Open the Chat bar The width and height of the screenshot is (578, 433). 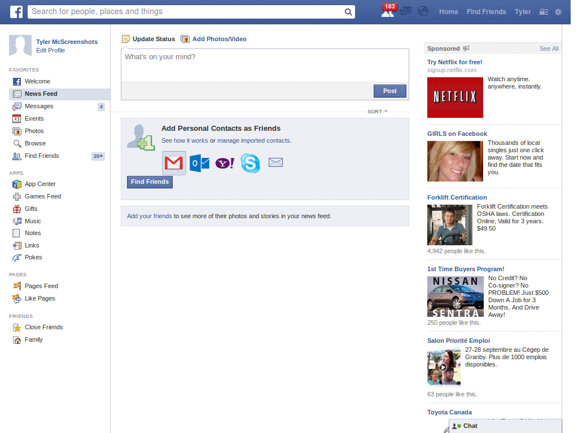[505, 426]
